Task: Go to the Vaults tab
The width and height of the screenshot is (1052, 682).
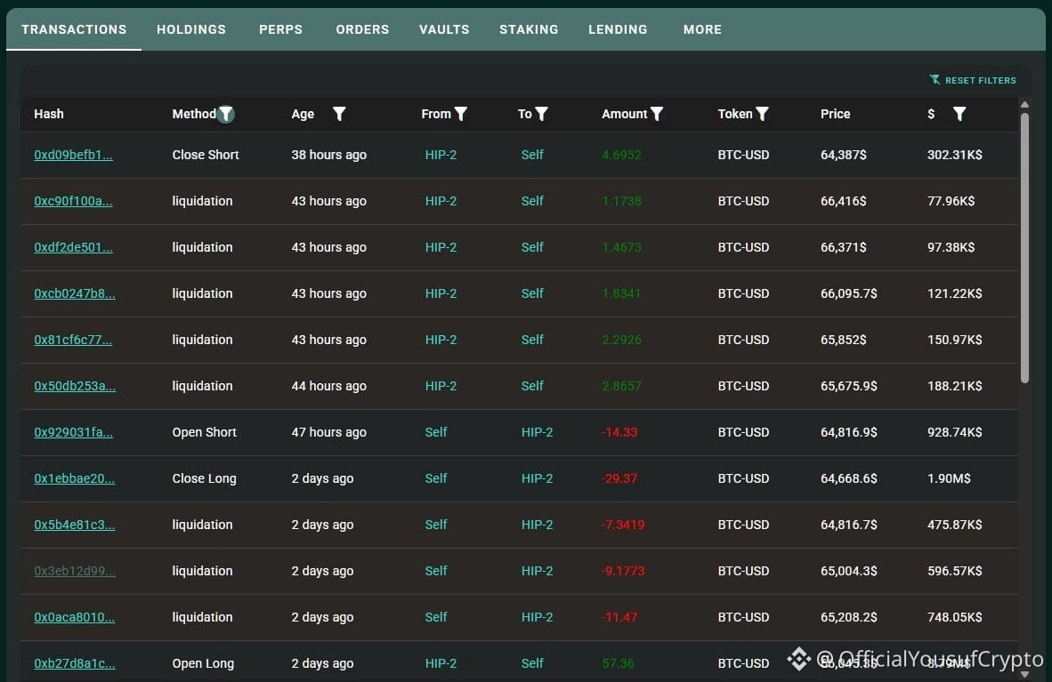Action: coord(444,29)
